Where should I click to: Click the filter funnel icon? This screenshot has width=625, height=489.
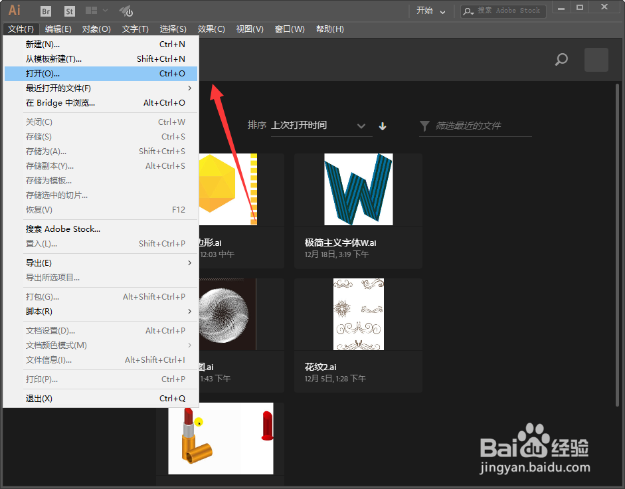(x=424, y=126)
